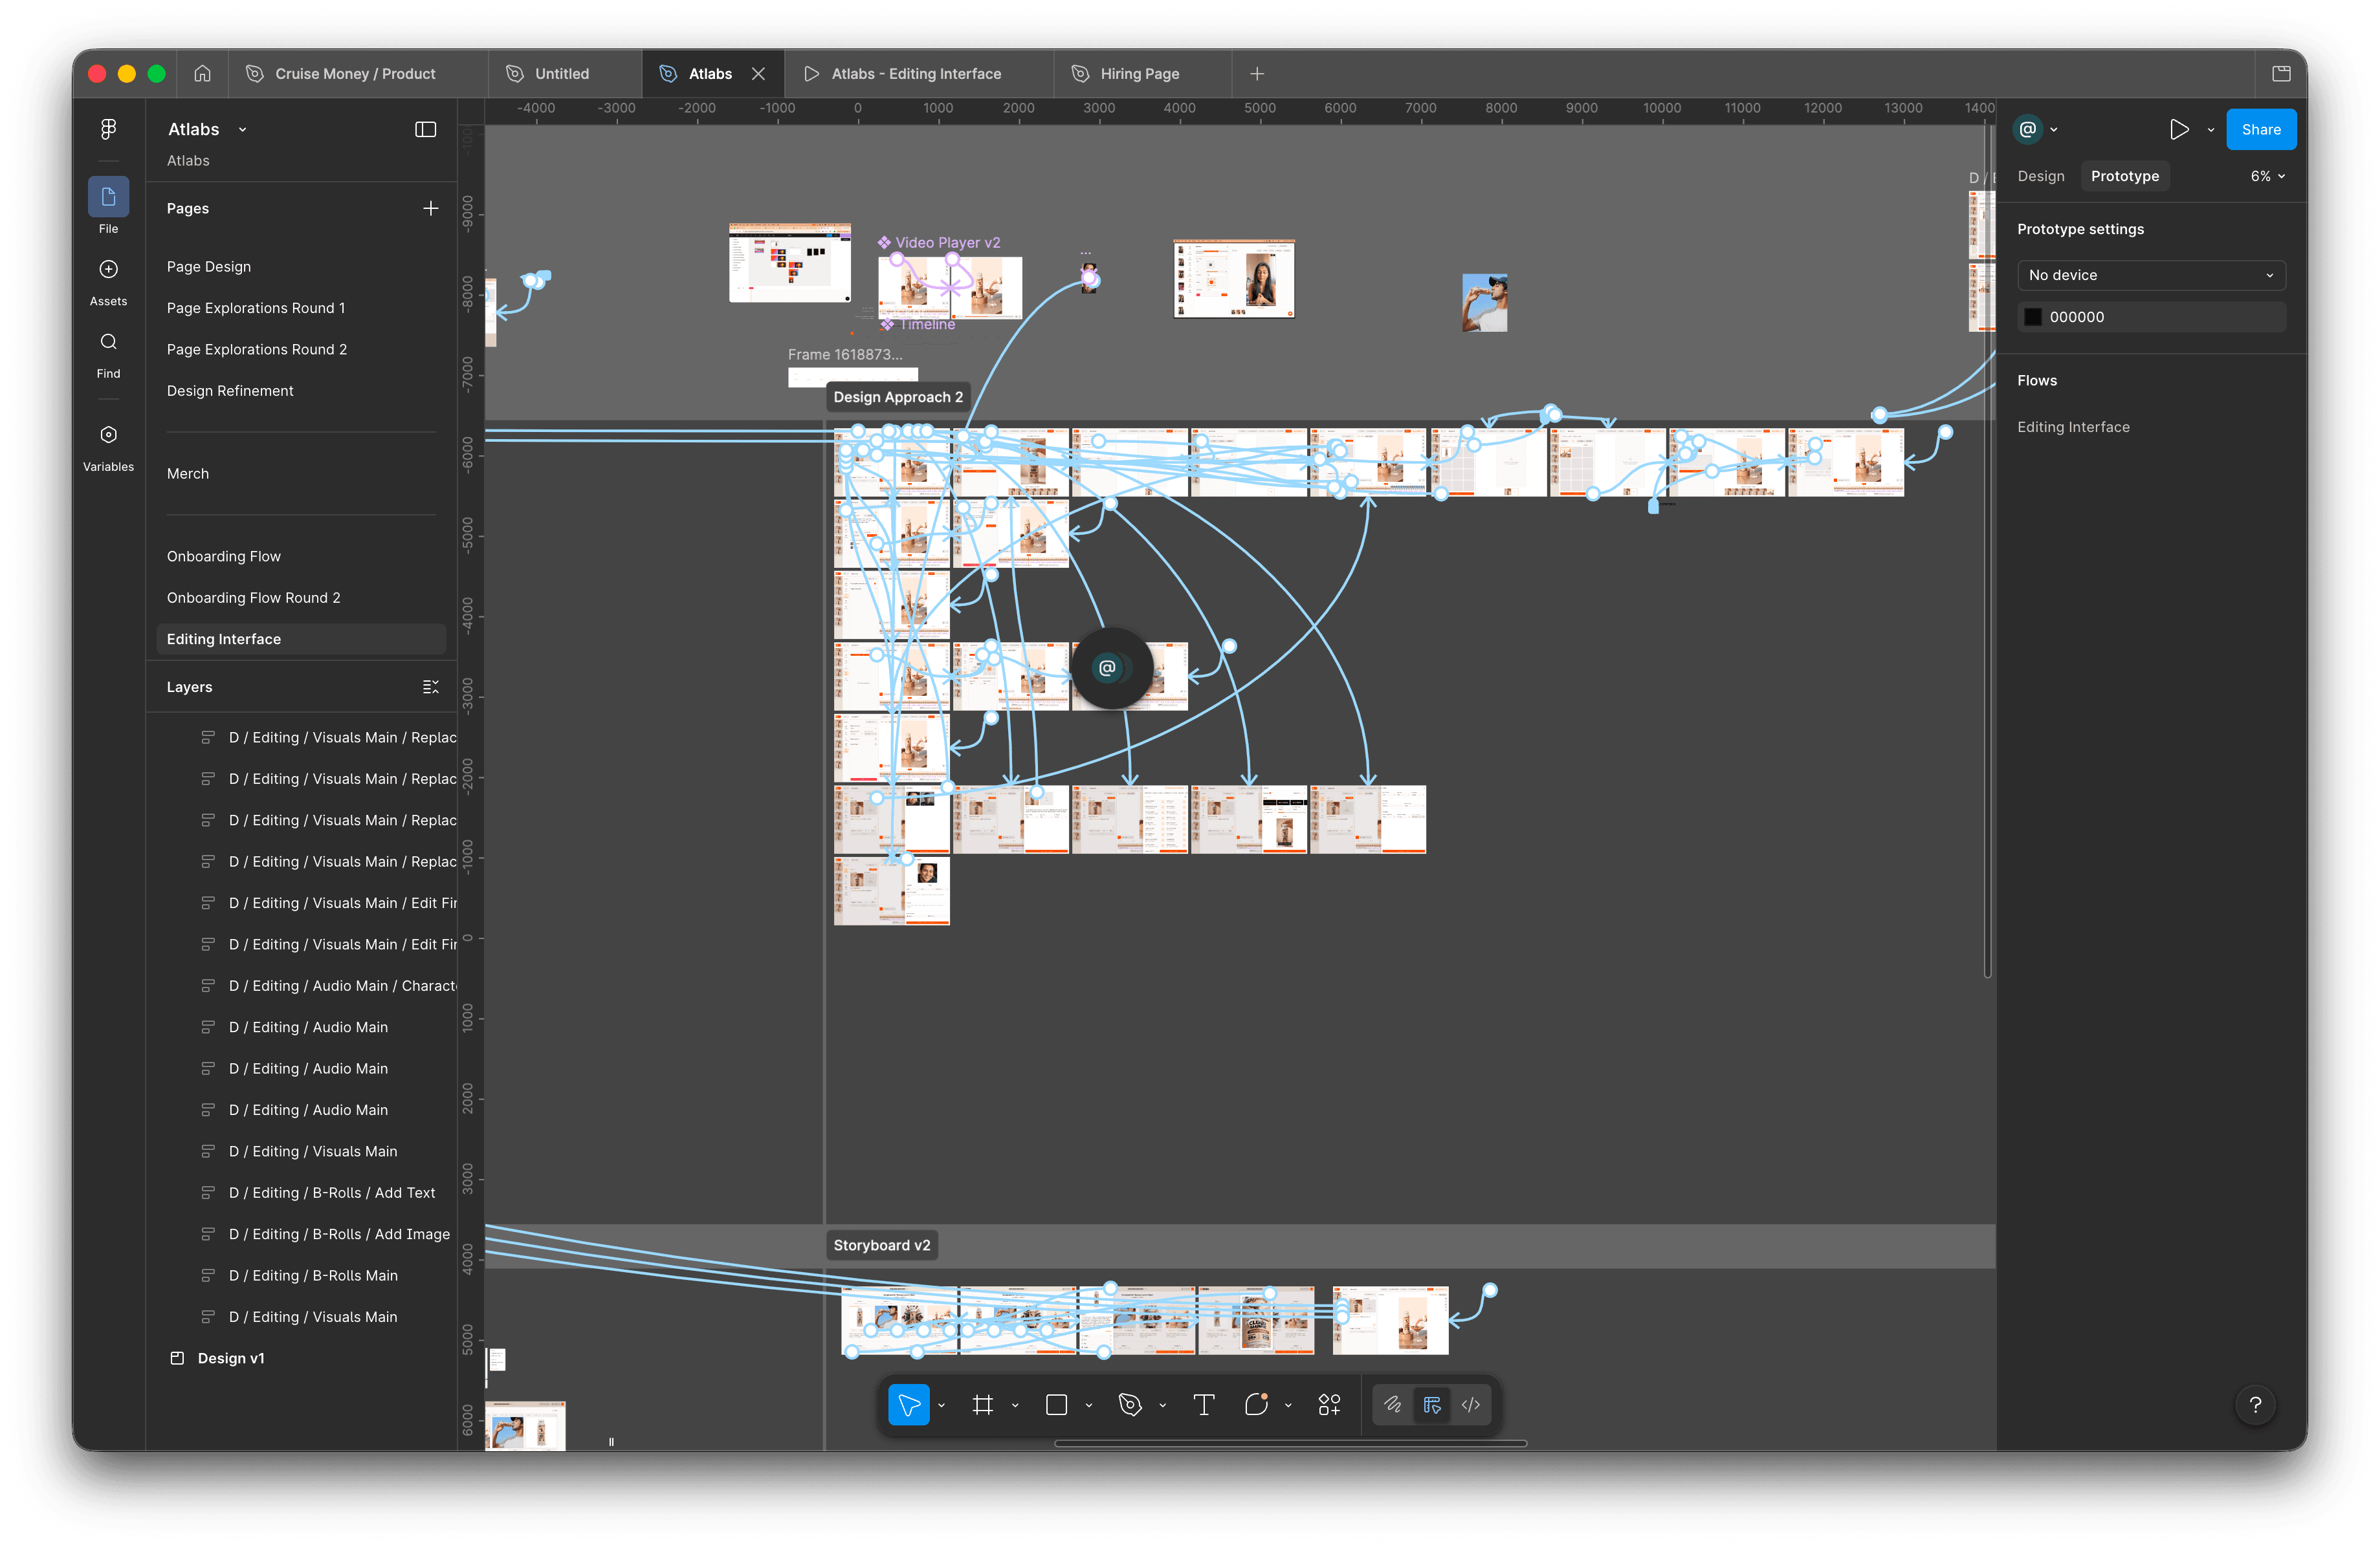Click the Comment tool icon

pos(1256,1405)
